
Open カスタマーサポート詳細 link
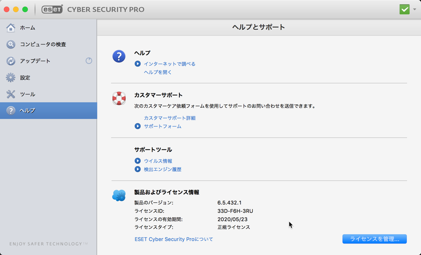170,118
